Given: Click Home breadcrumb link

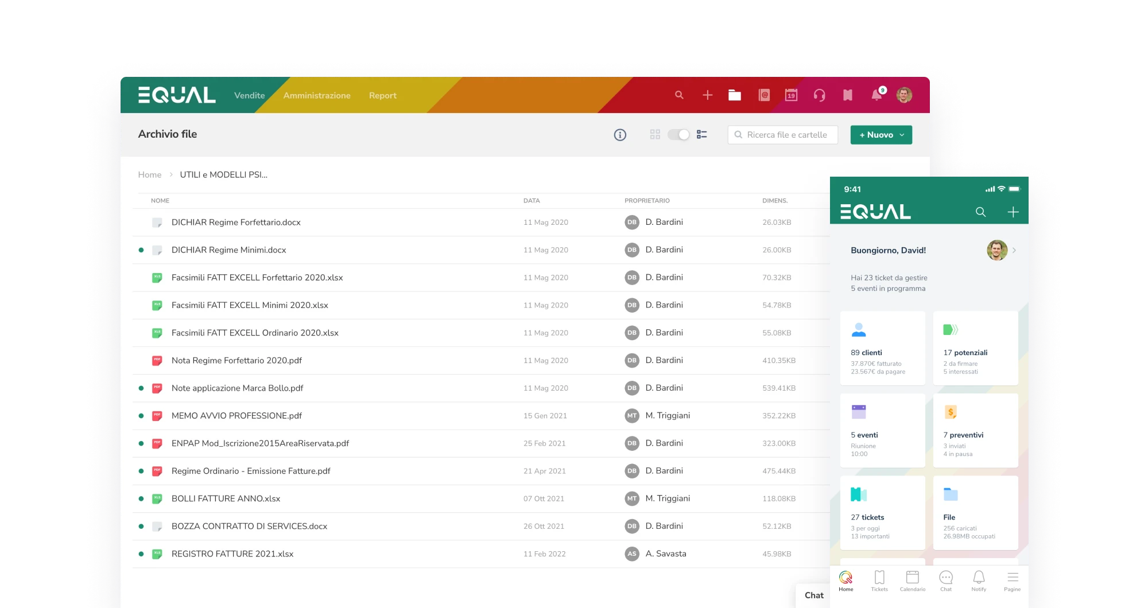Looking at the screenshot, I should pyautogui.click(x=150, y=175).
